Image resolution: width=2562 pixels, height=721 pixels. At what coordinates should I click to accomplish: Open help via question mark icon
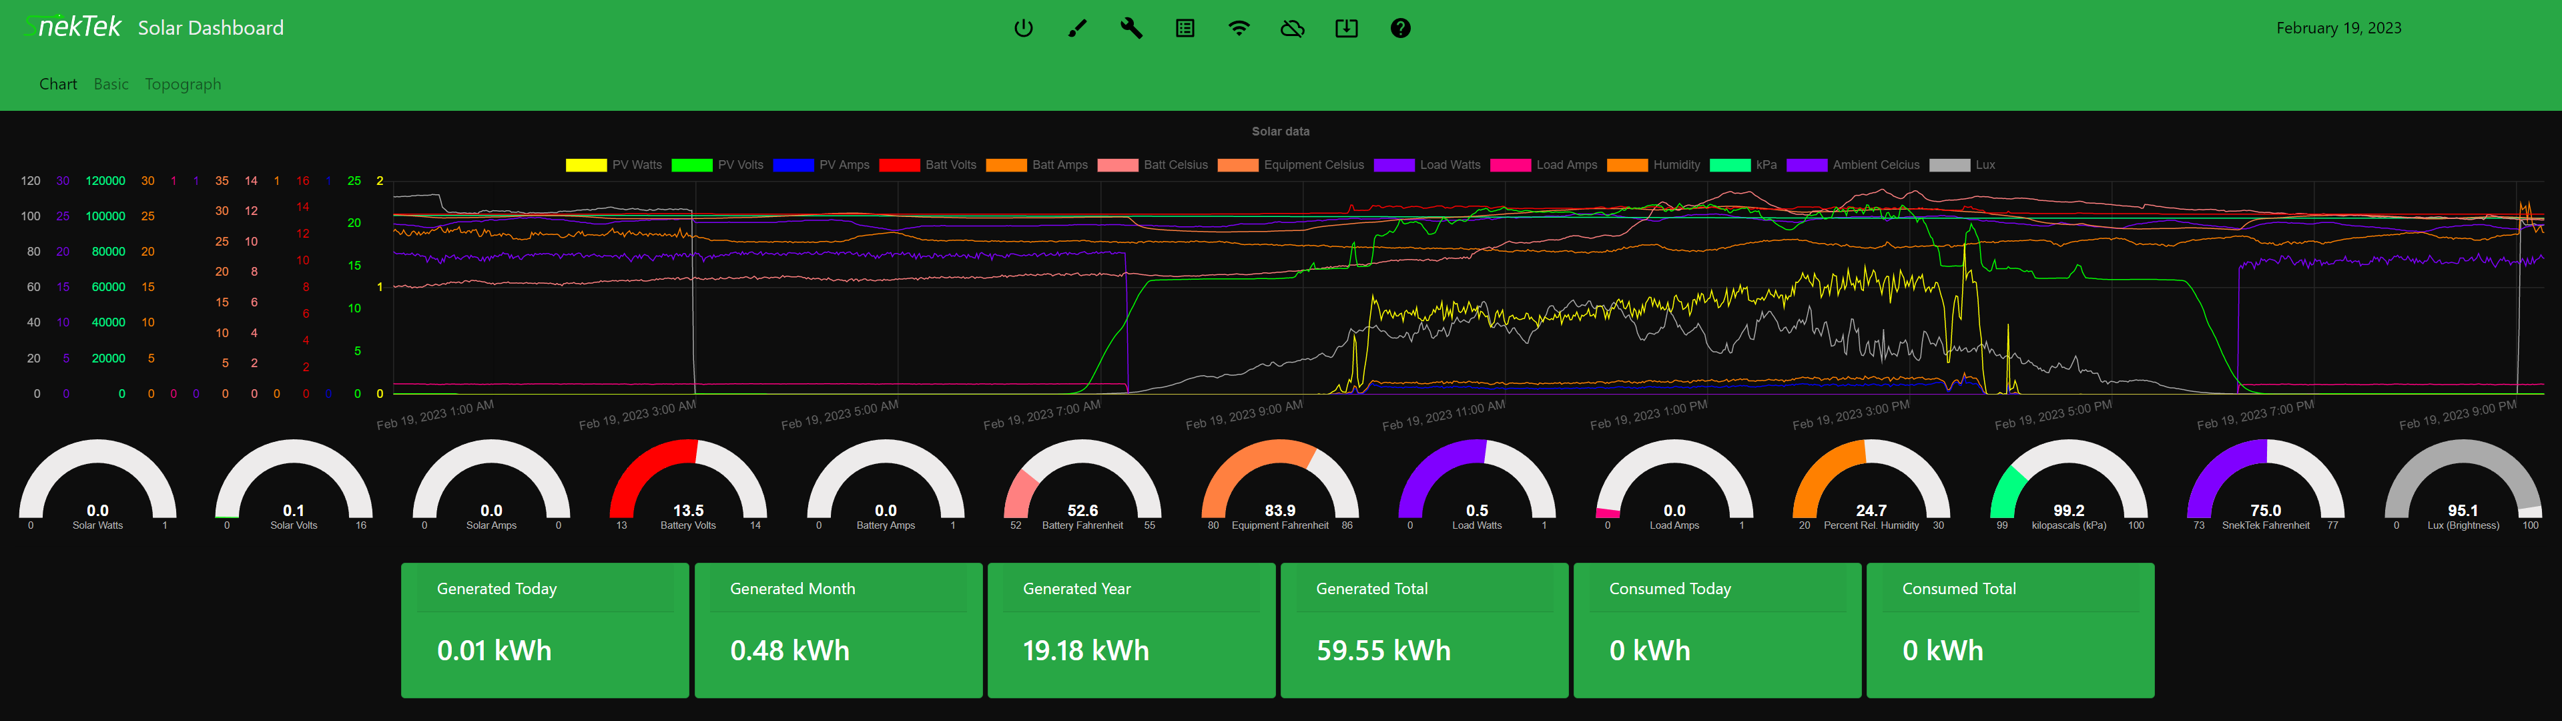(x=1400, y=29)
